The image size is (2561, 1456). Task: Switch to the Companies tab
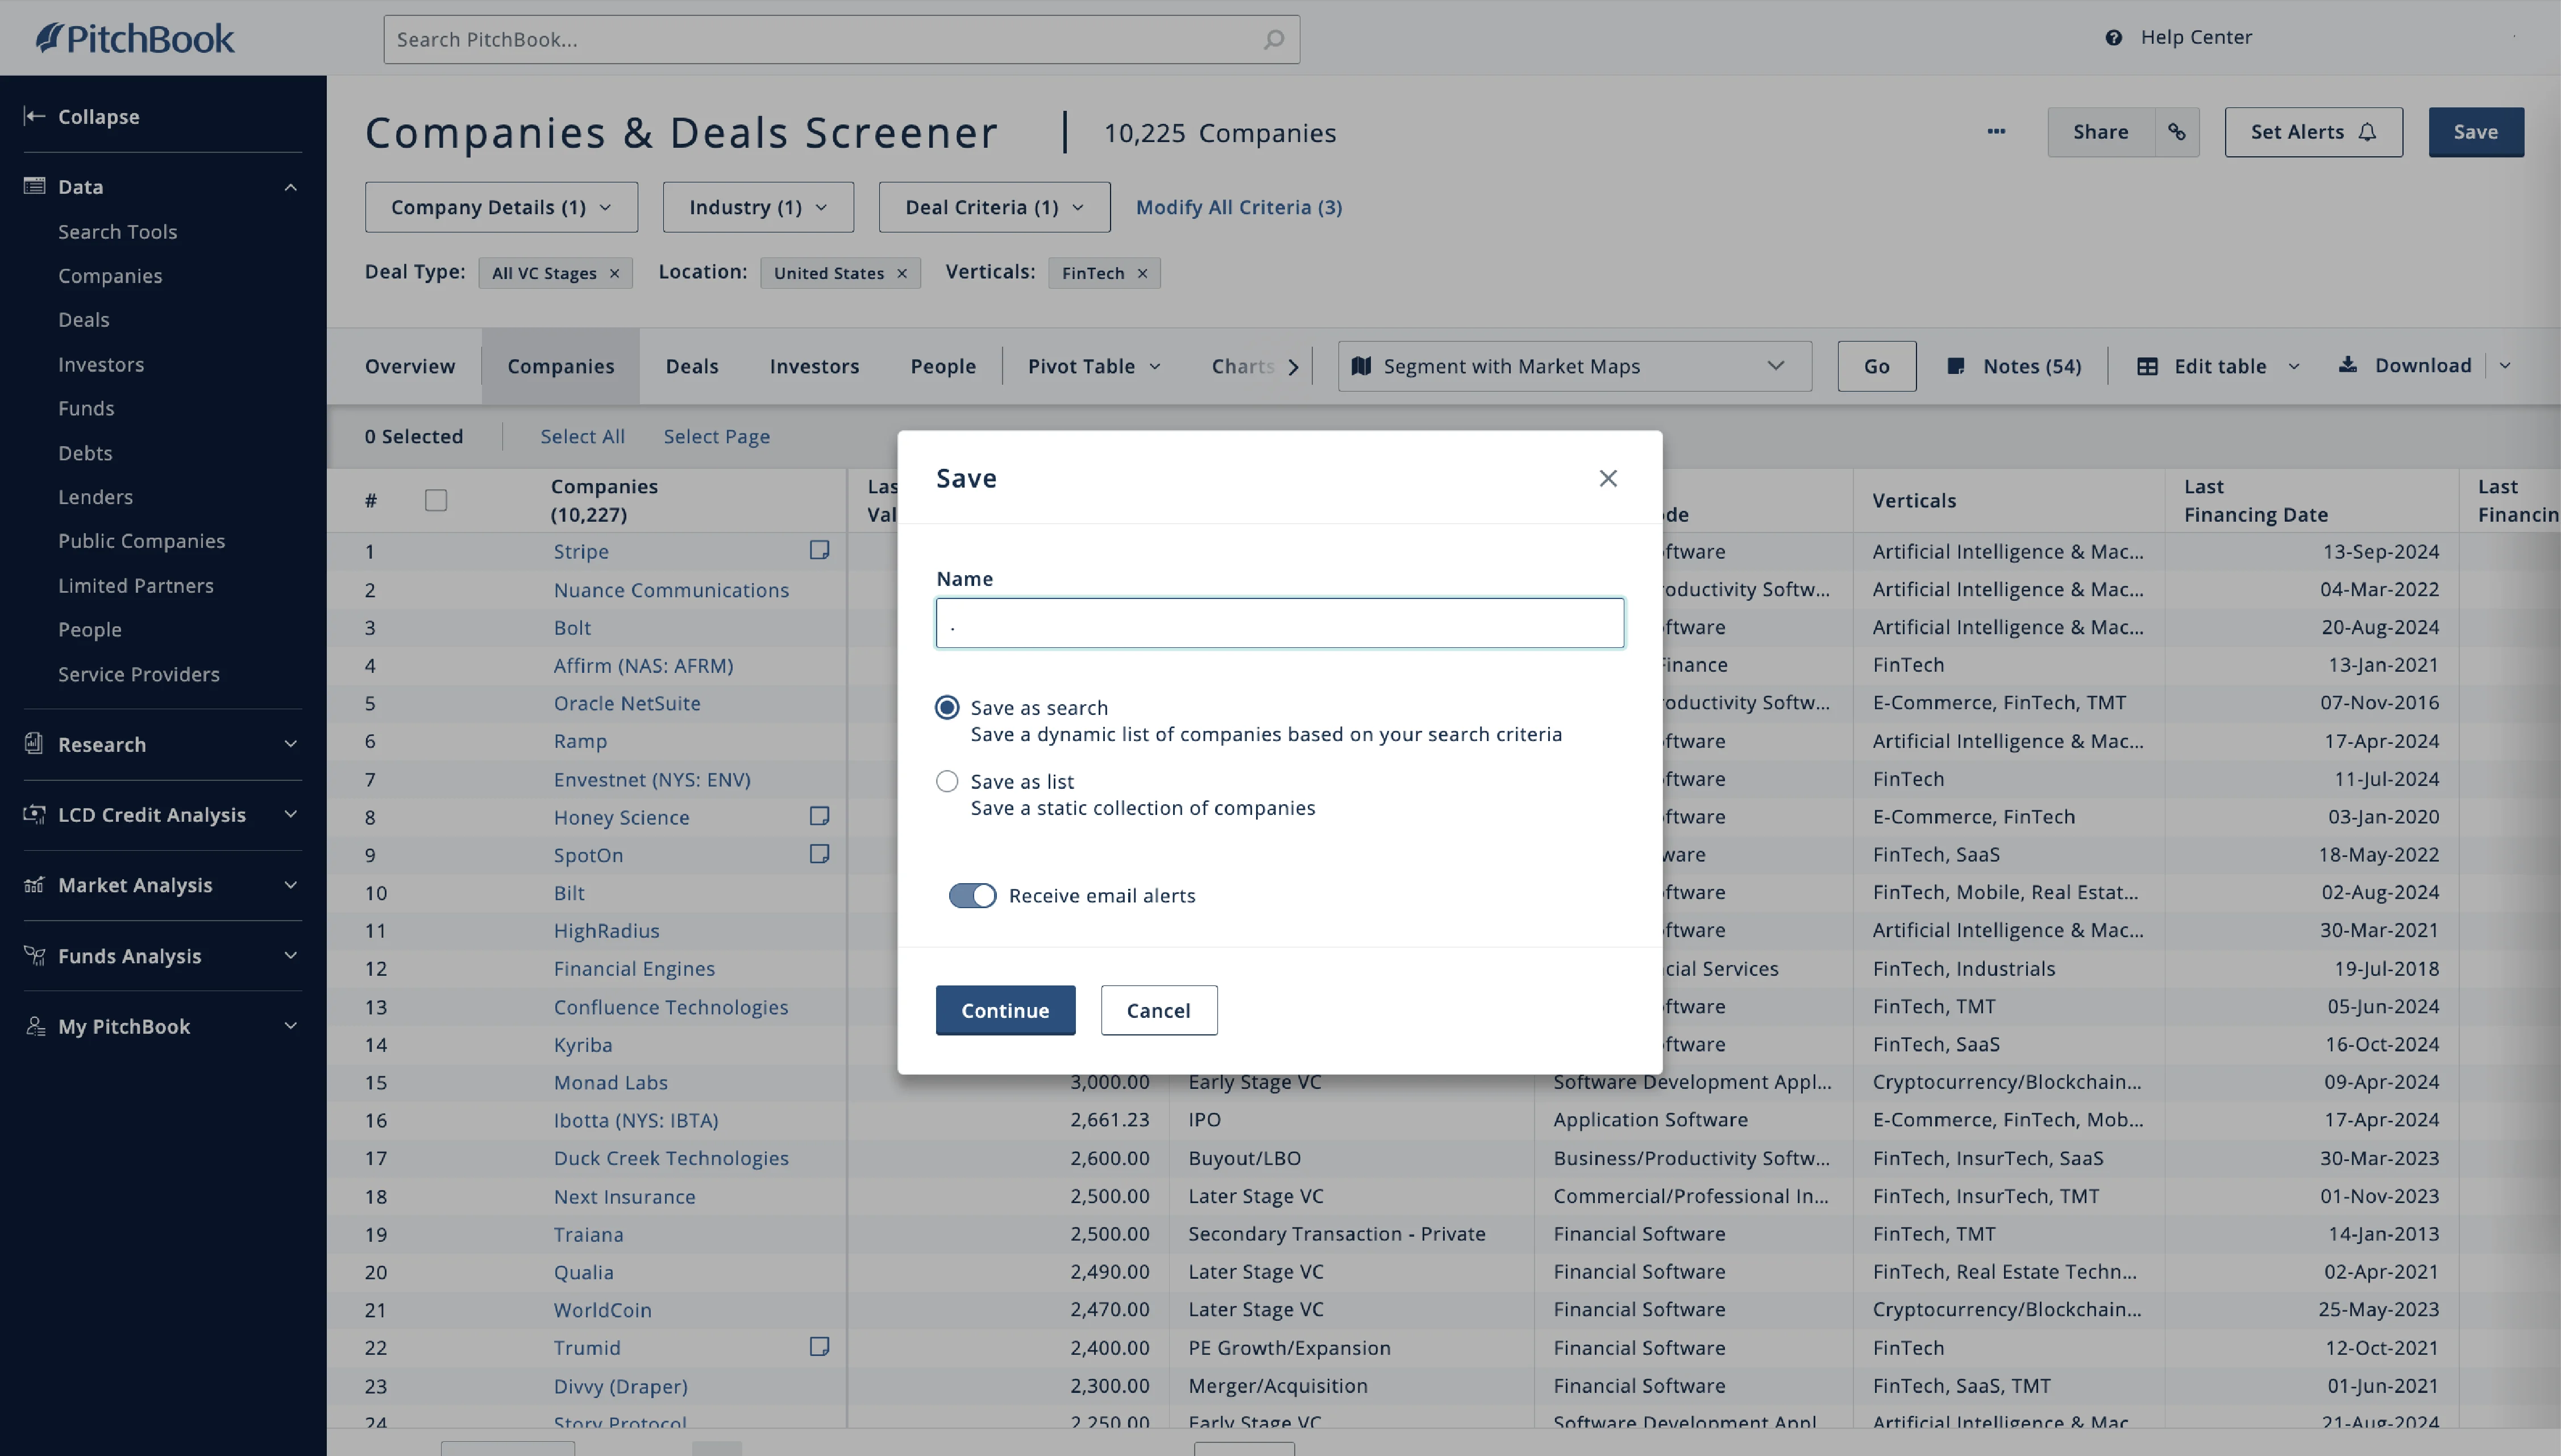(561, 366)
